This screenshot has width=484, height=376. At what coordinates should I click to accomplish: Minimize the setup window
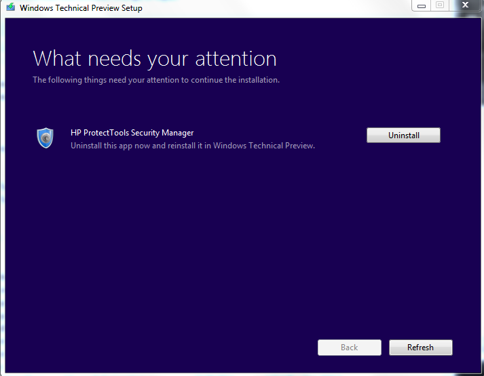[421, 5]
